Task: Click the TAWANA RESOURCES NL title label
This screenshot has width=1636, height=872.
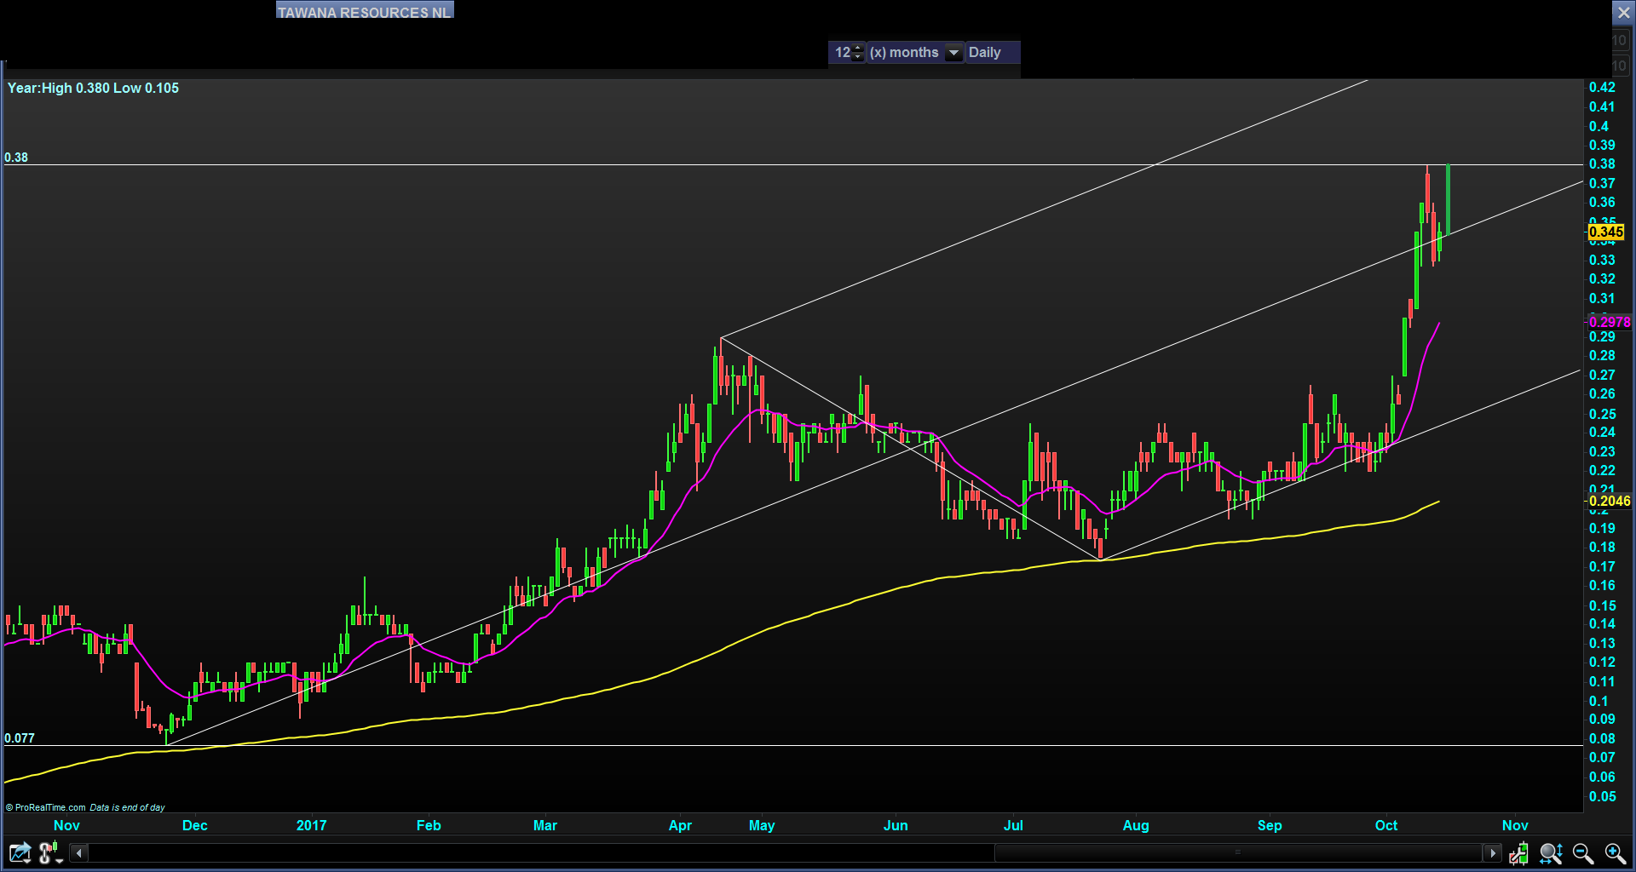Action: [365, 12]
